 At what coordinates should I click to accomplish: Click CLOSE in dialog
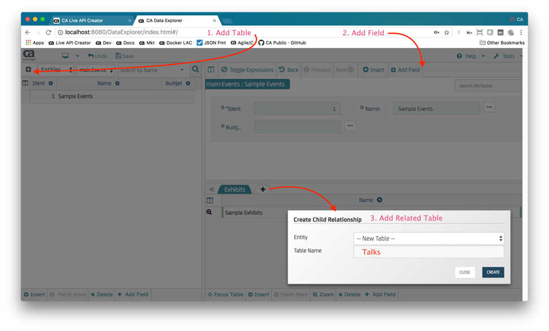465,272
